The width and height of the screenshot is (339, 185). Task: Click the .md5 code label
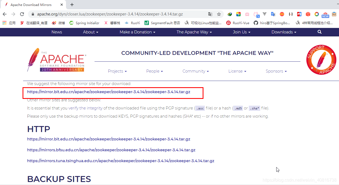tap(238, 108)
